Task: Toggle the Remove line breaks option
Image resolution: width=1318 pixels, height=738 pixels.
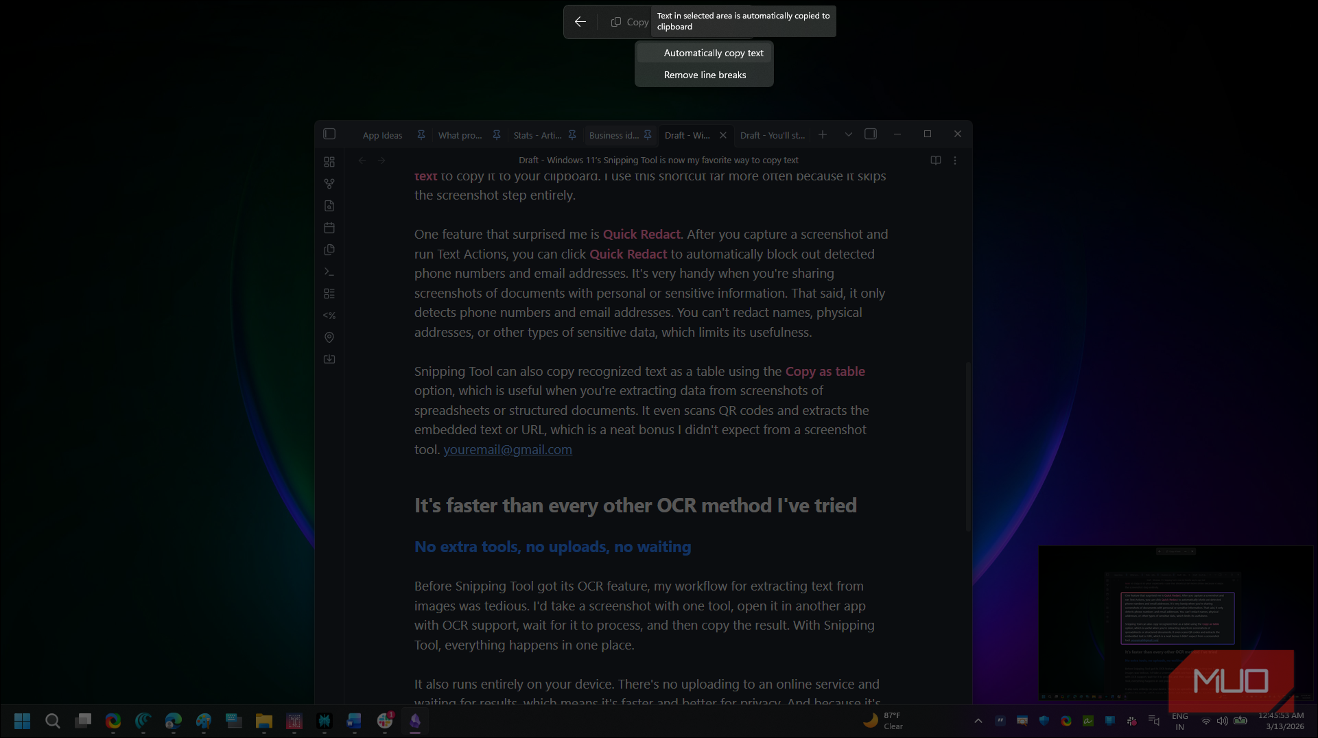Action: (x=704, y=75)
